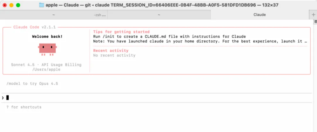This screenshot has height=132, width=317.
Task: Switch to the first zsh tab
Action: pyautogui.click(x=53, y=15)
